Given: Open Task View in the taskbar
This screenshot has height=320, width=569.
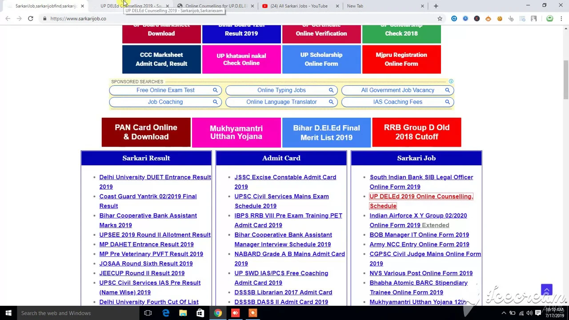Looking at the screenshot, I should [148, 313].
